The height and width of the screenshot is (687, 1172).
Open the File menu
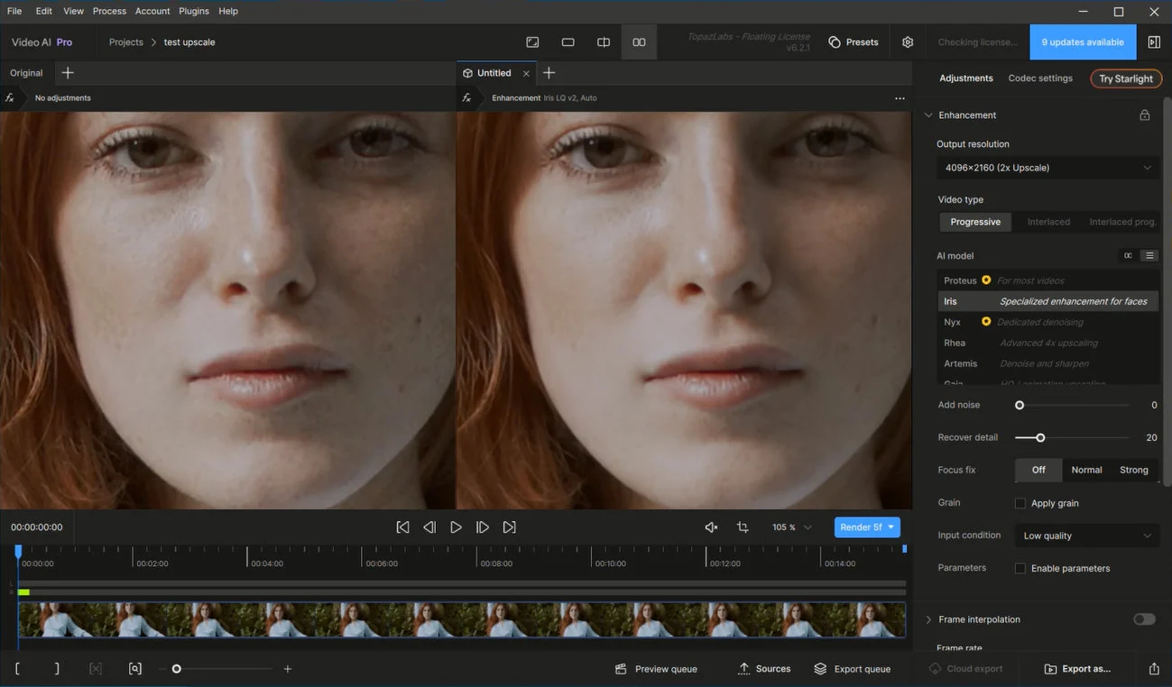point(14,11)
